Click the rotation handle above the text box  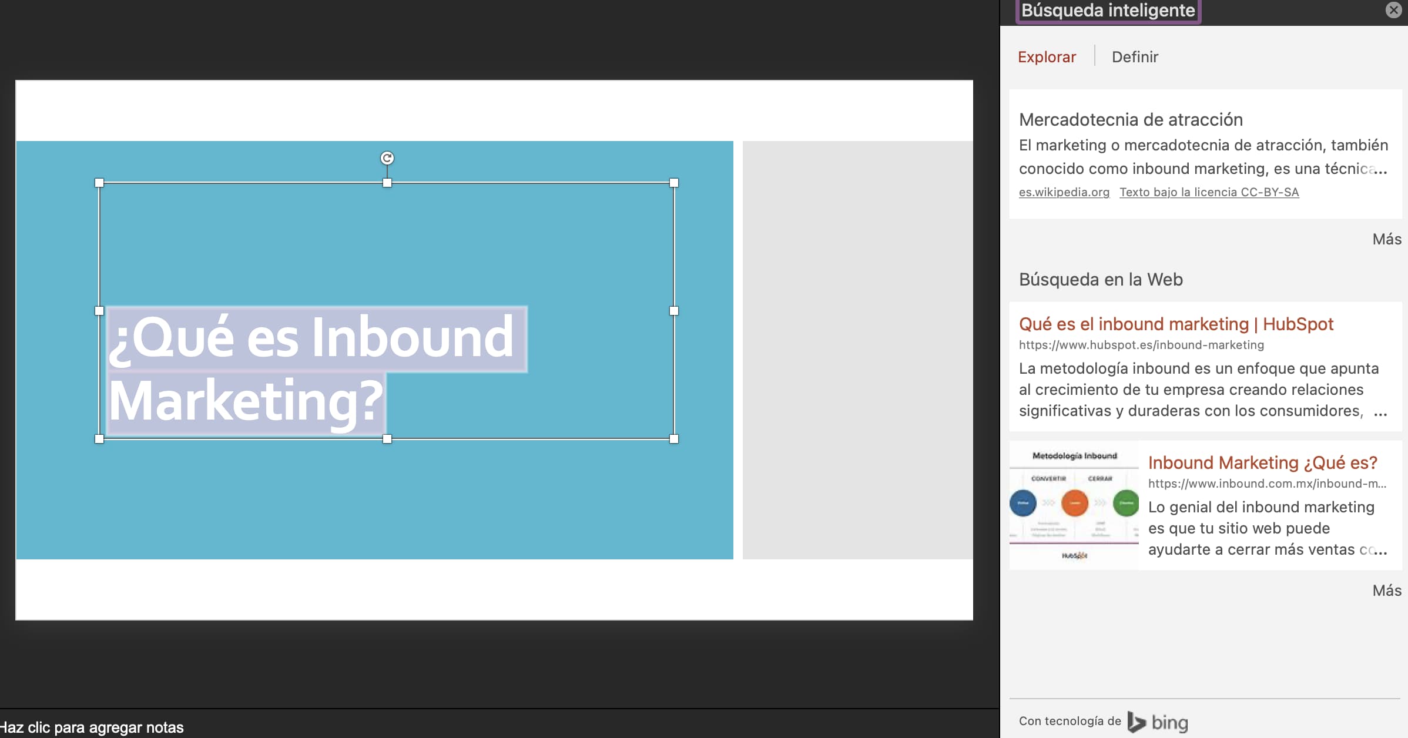[386, 157]
